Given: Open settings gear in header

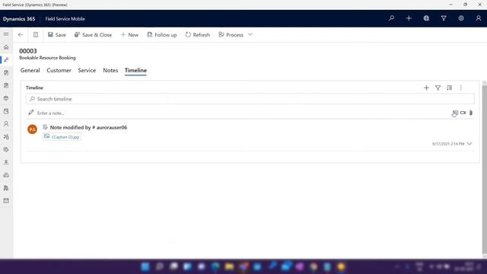Looking at the screenshot, I should click(461, 18).
